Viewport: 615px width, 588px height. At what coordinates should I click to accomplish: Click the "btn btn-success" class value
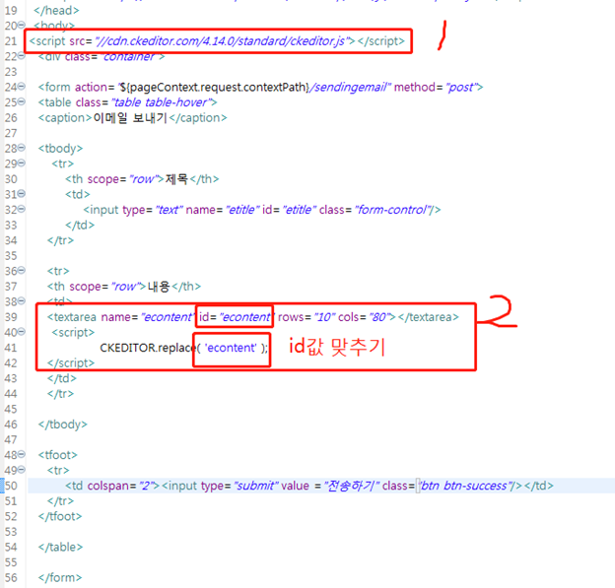[x=465, y=487]
